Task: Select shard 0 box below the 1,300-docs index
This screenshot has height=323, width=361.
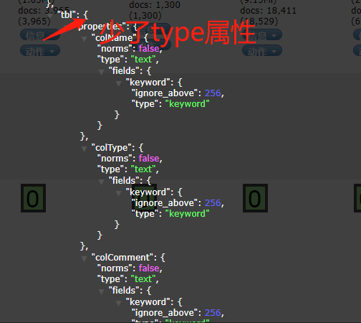Action: coord(144,198)
